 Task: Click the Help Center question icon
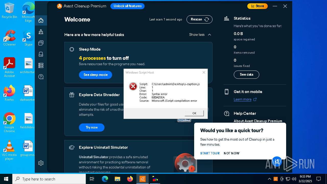[227, 113]
